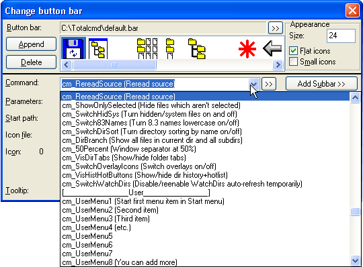The image size is (363, 267).
Task: Click the Button bar path field
Action: coord(163,28)
